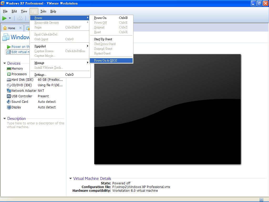
Task: Click the highlighted VM menu
Action: pos(34,11)
